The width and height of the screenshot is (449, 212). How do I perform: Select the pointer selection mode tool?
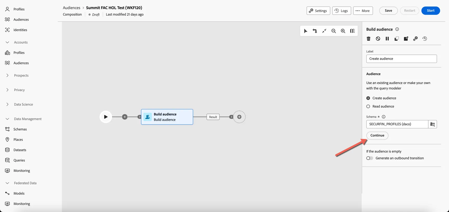306,31
